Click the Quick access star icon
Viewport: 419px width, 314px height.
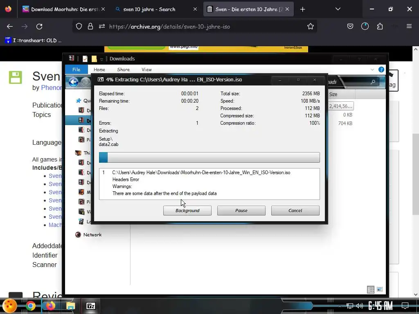(78, 101)
